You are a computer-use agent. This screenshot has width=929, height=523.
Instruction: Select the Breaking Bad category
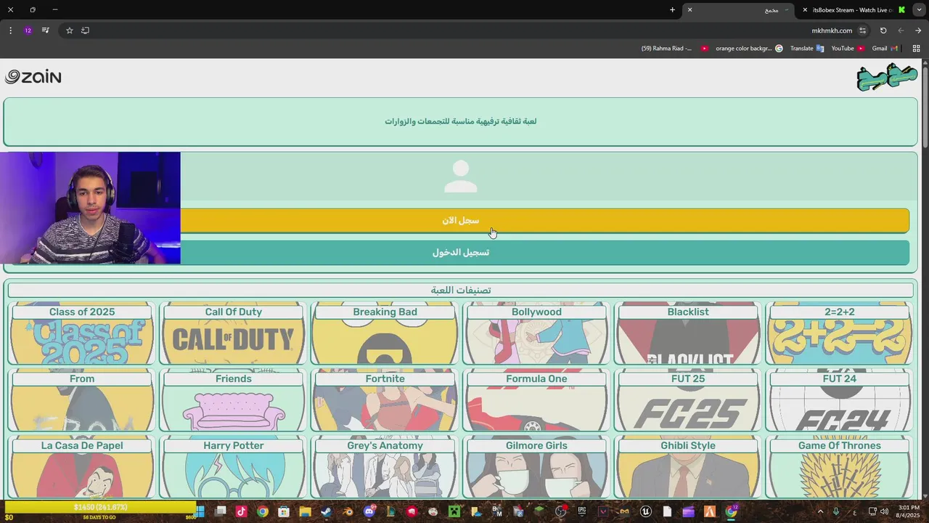point(385,333)
